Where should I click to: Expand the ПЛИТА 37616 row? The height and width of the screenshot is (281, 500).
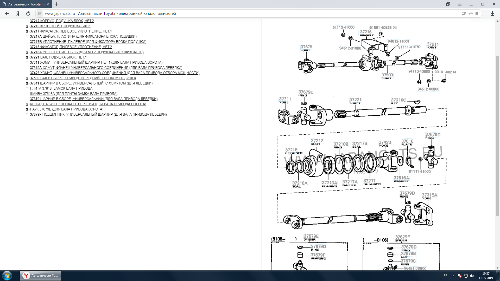click(x=27, y=89)
